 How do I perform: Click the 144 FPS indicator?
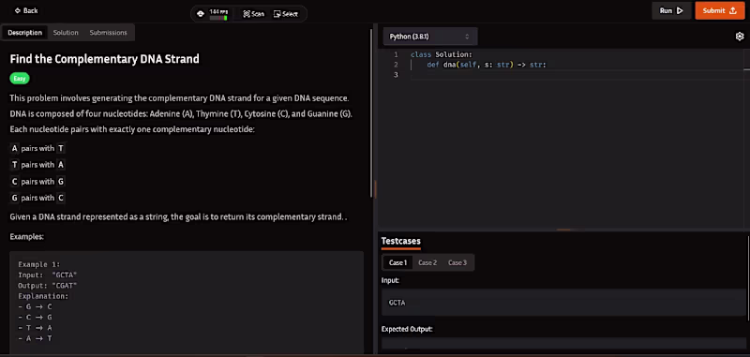tap(218, 14)
